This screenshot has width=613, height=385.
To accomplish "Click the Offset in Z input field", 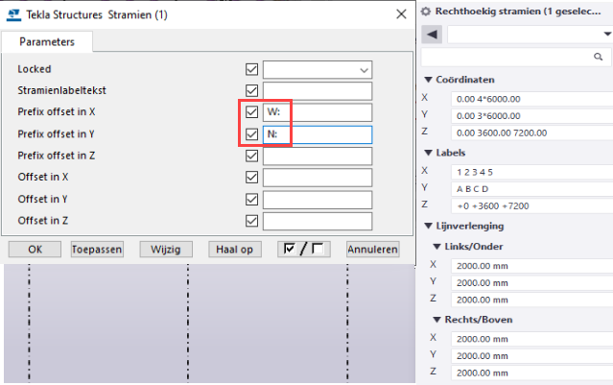I will [x=318, y=221].
